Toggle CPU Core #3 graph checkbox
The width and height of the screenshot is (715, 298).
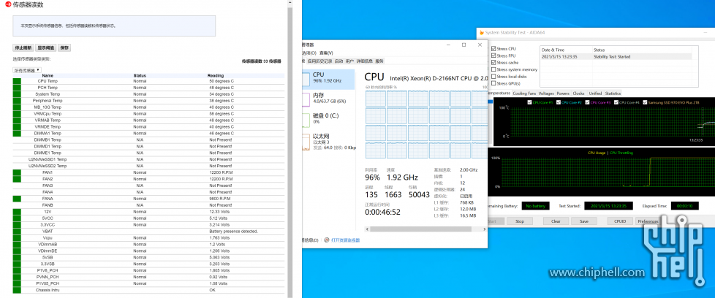[x=587, y=102]
